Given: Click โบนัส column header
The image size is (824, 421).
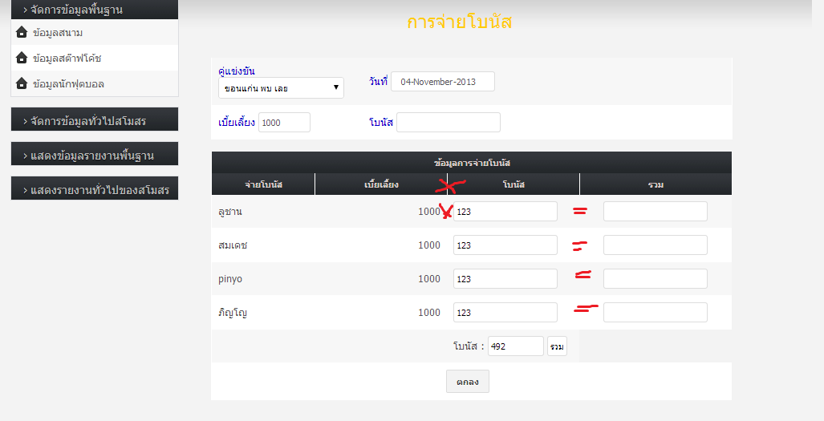Looking at the screenshot, I should tap(513, 184).
